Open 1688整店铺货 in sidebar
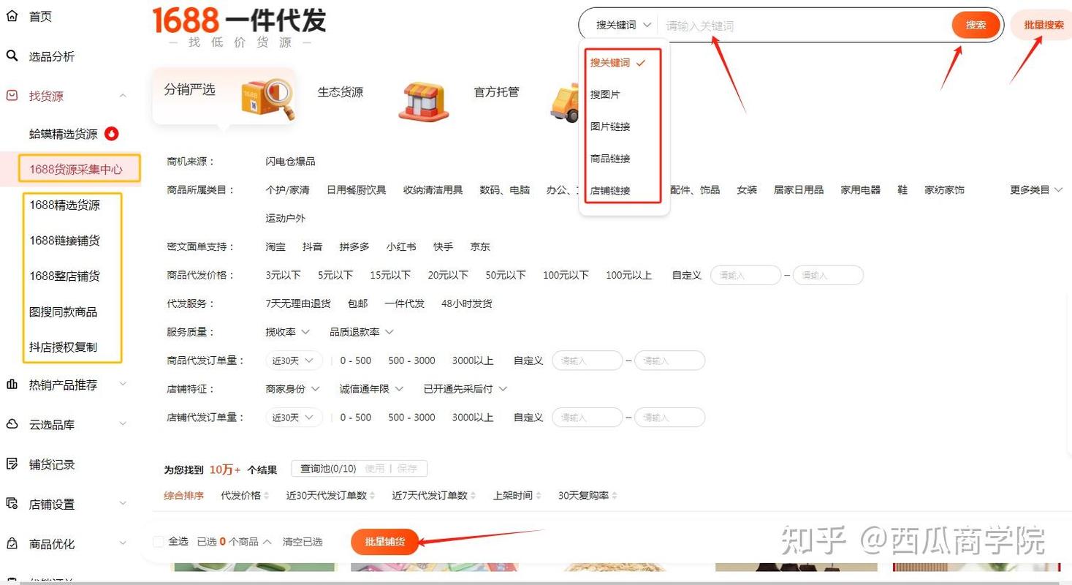The height and width of the screenshot is (585, 1072). pos(64,276)
